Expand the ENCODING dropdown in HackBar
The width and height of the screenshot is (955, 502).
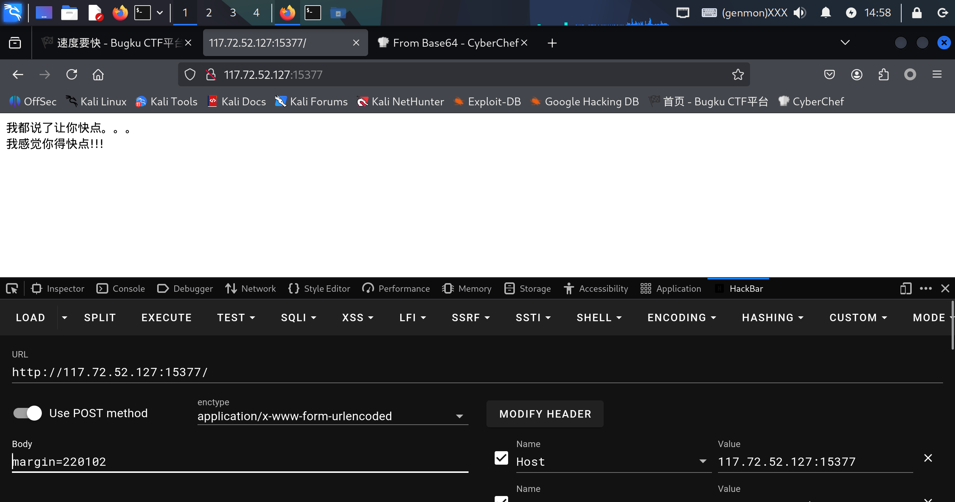pyautogui.click(x=682, y=317)
